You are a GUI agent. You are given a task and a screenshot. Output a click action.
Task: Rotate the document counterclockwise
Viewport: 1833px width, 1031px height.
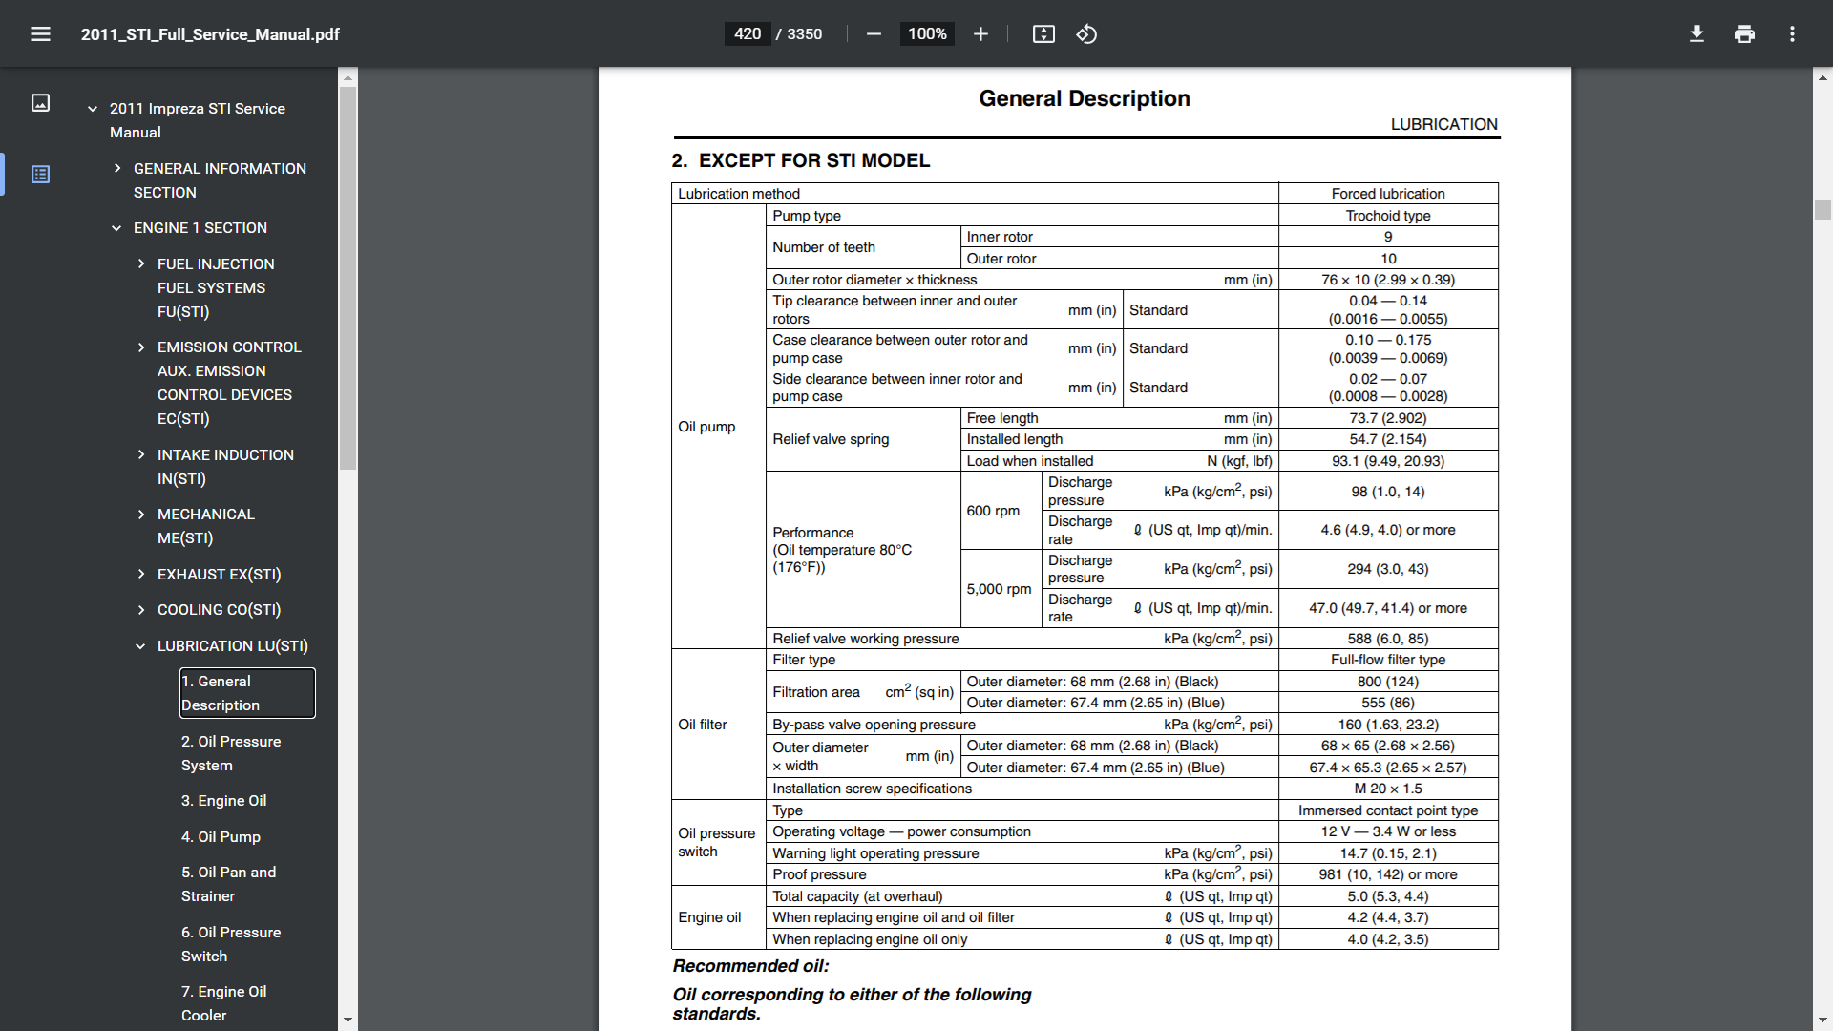click(x=1086, y=34)
